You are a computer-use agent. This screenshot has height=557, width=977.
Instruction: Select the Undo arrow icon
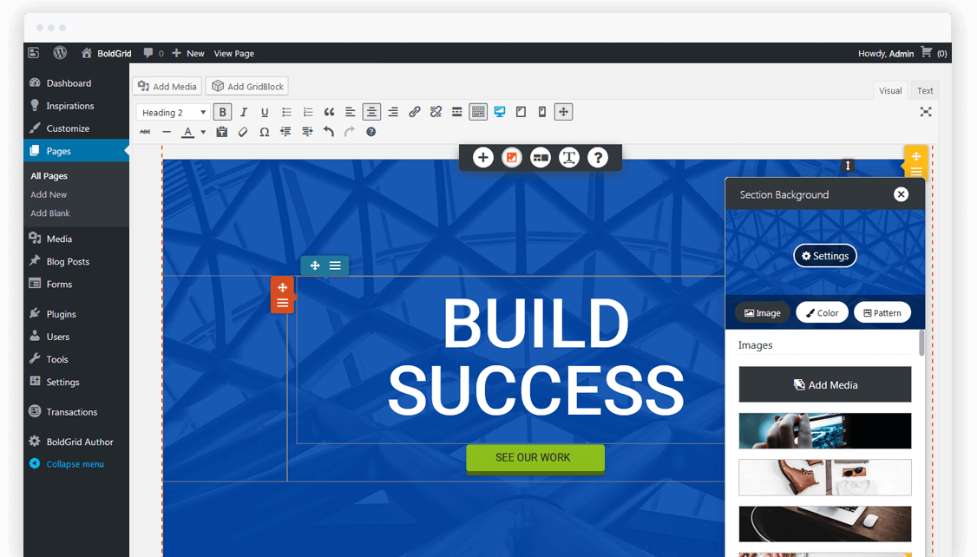(328, 132)
